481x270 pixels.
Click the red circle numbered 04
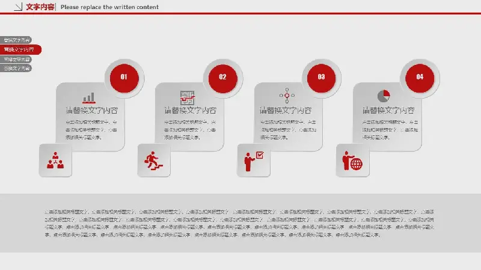420,77
